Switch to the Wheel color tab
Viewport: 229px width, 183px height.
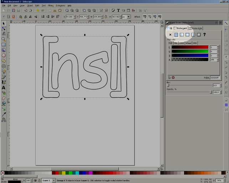[x=188, y=43]
